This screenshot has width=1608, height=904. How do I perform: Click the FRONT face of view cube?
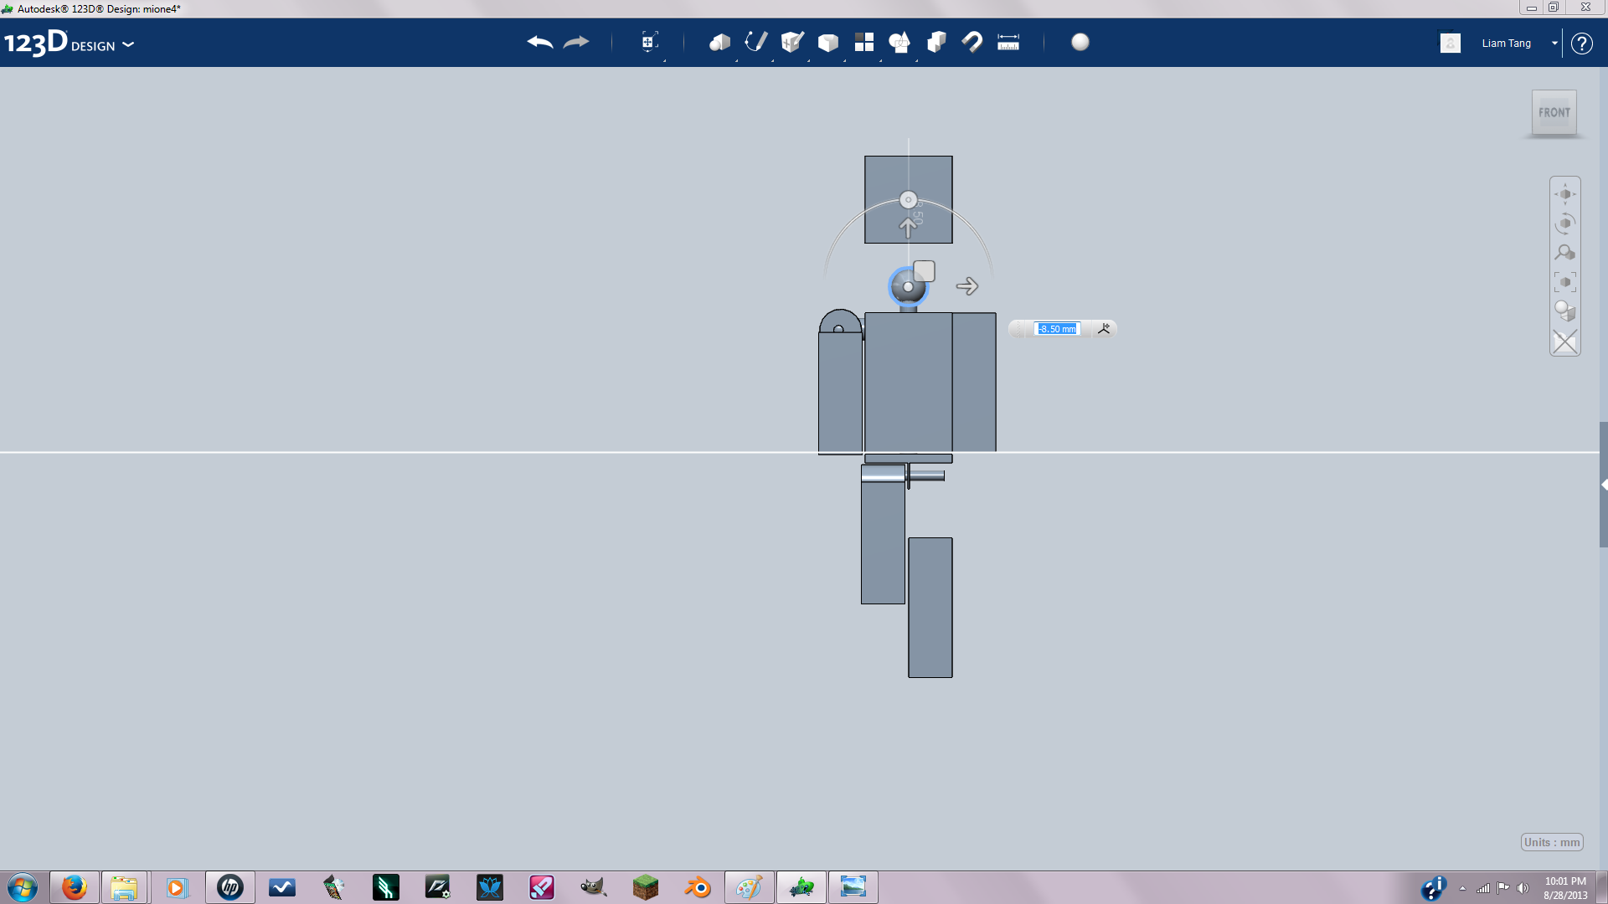click(1554, 112)
